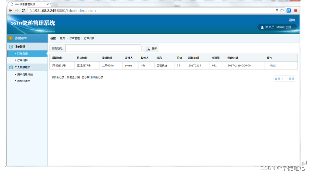Select the price 75 cell
The image size is (310, 174).
[x=180, y=65]
